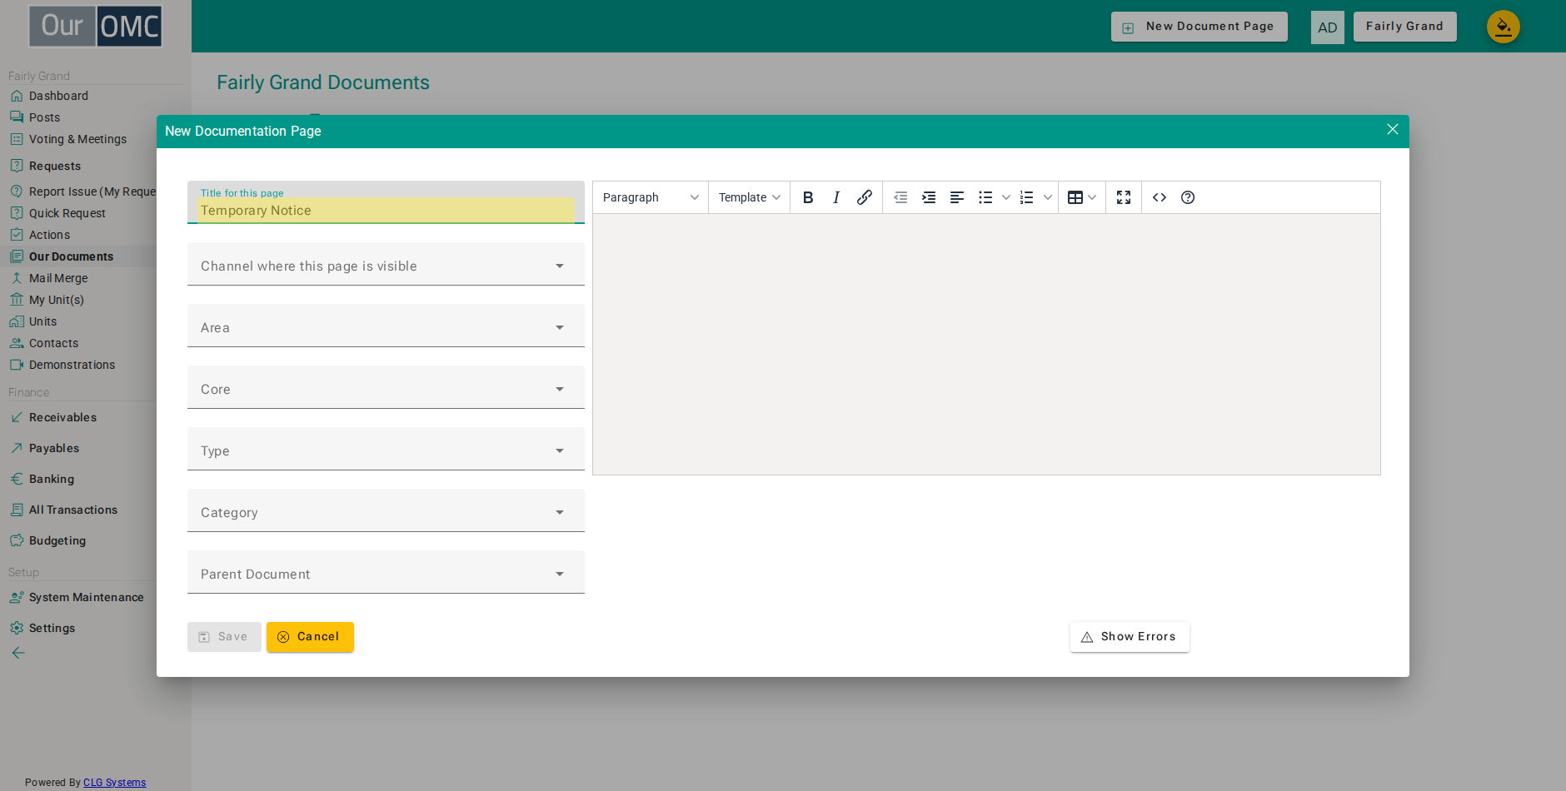This screenshot has height=791, width=1566.
Task: Toggle italic formatting in editor toolbar
Action: point(836,197)
